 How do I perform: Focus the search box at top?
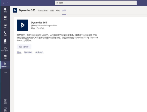pos(96,3)
